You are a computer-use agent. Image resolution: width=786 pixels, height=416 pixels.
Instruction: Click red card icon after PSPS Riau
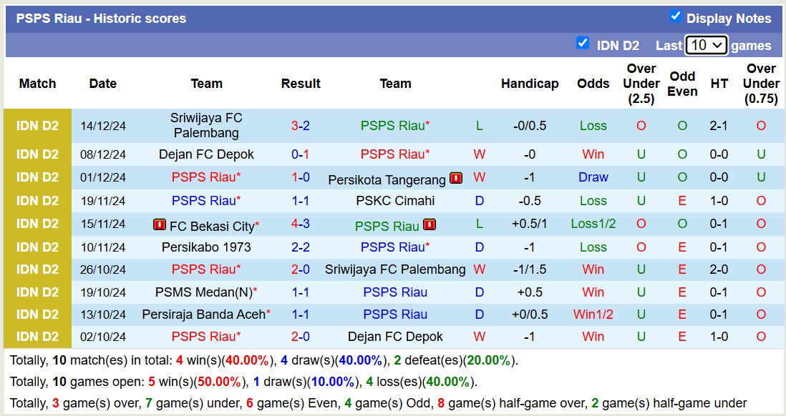coord(430,225)
